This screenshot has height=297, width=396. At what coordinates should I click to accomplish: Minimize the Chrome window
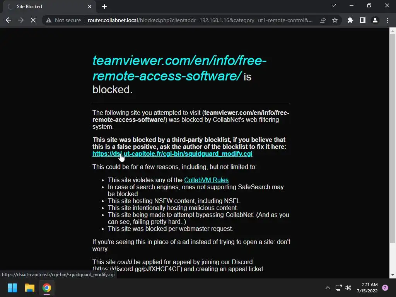pos(351,5)
